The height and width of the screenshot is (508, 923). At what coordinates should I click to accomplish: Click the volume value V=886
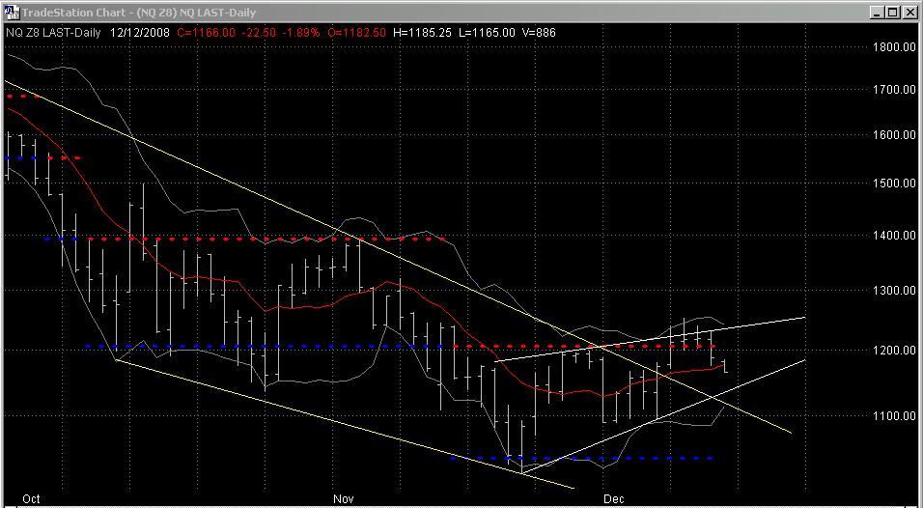tap(539, 33)
